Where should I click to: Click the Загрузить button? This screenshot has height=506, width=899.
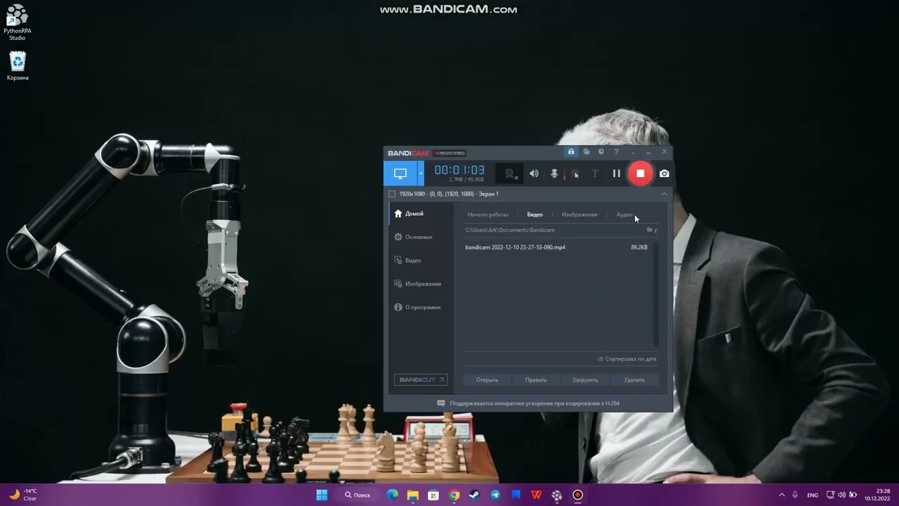(x=585, y=379)
